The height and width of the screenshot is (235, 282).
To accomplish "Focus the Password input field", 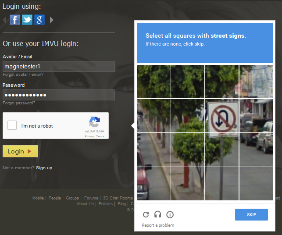I will click(x=59, y=95).
